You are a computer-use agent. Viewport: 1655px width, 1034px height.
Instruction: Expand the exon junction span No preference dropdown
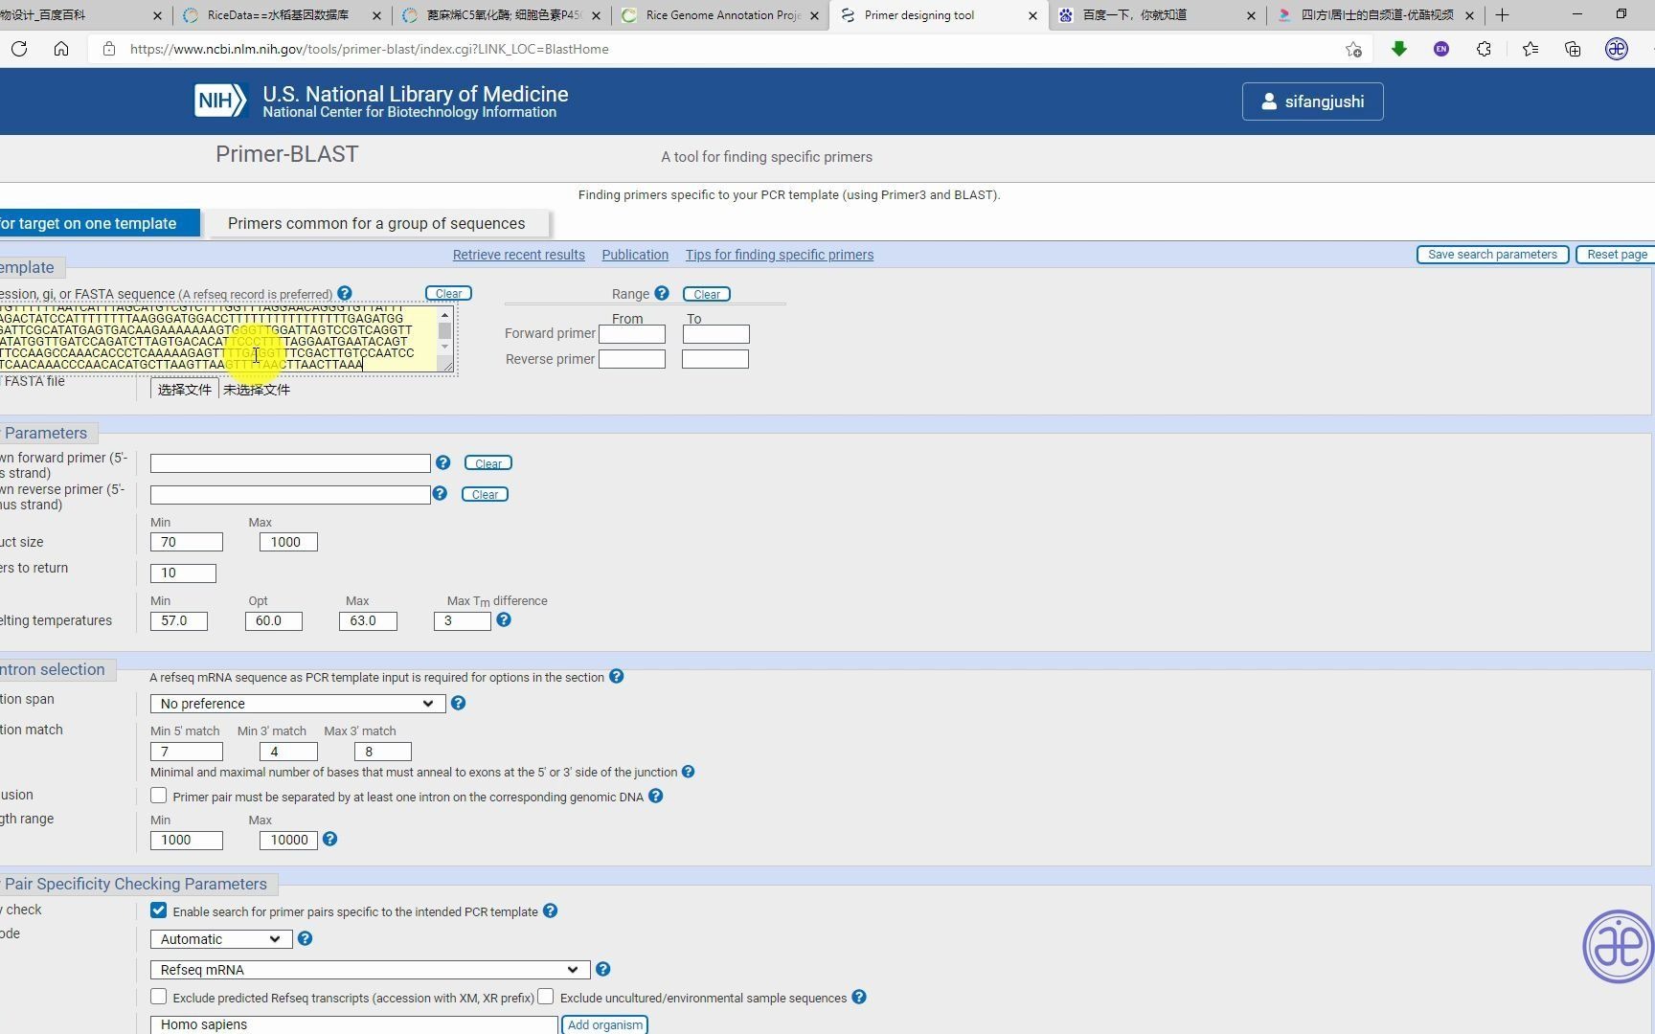coord(298,704)
